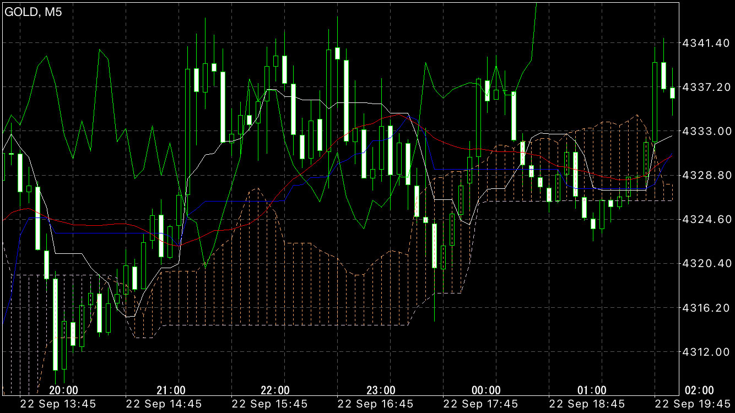This screenshot has height=413, width=735.
Task: Click the 22 Sep 17:45 date label
Action: [x=481, y=404]
